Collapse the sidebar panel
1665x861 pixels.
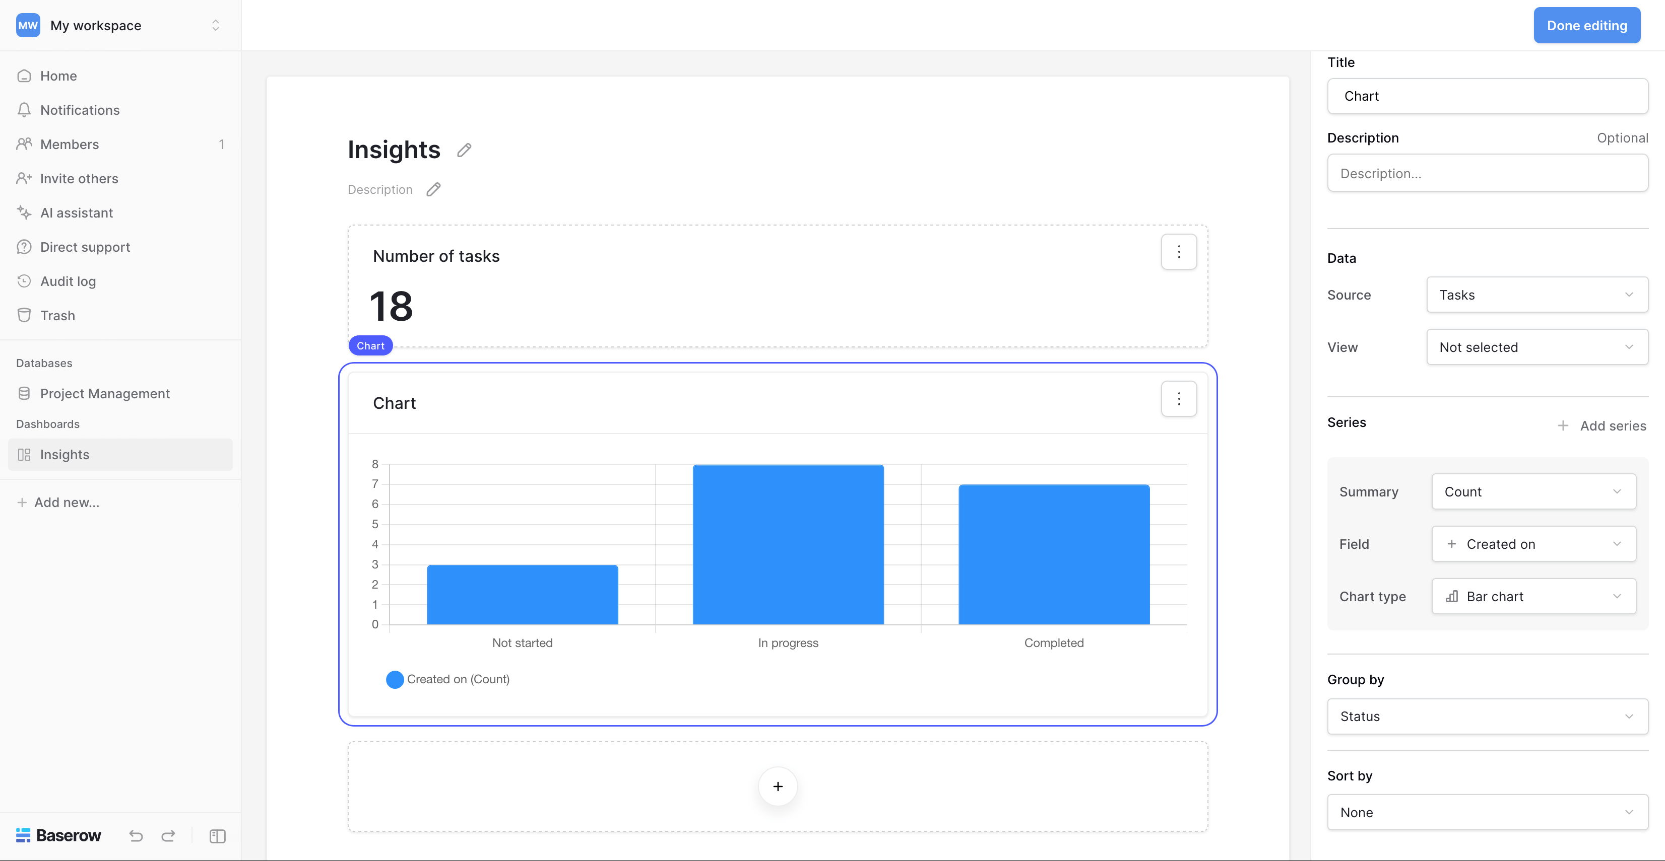coord(217,835)
